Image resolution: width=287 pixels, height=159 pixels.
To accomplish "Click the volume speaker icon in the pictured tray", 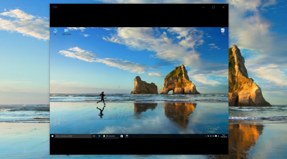I will (213, 136).
